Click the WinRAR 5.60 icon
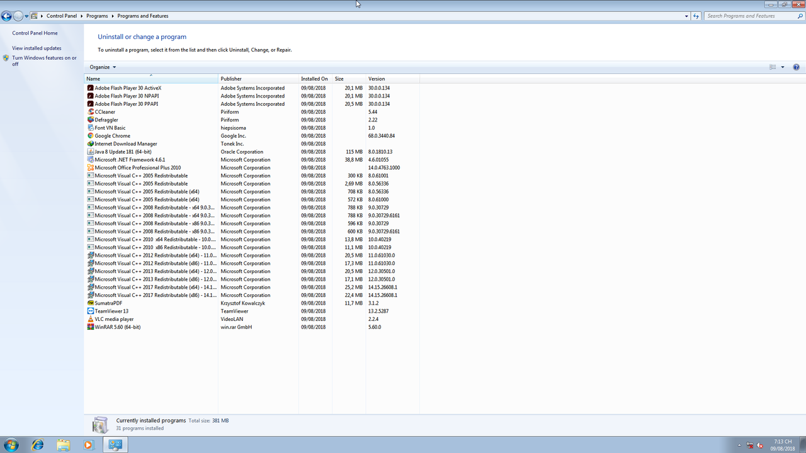The image size is (806, 453). (91, 327)
